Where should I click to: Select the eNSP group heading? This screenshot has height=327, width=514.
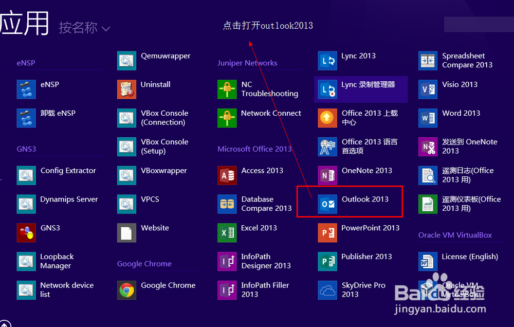pos(26,63)
